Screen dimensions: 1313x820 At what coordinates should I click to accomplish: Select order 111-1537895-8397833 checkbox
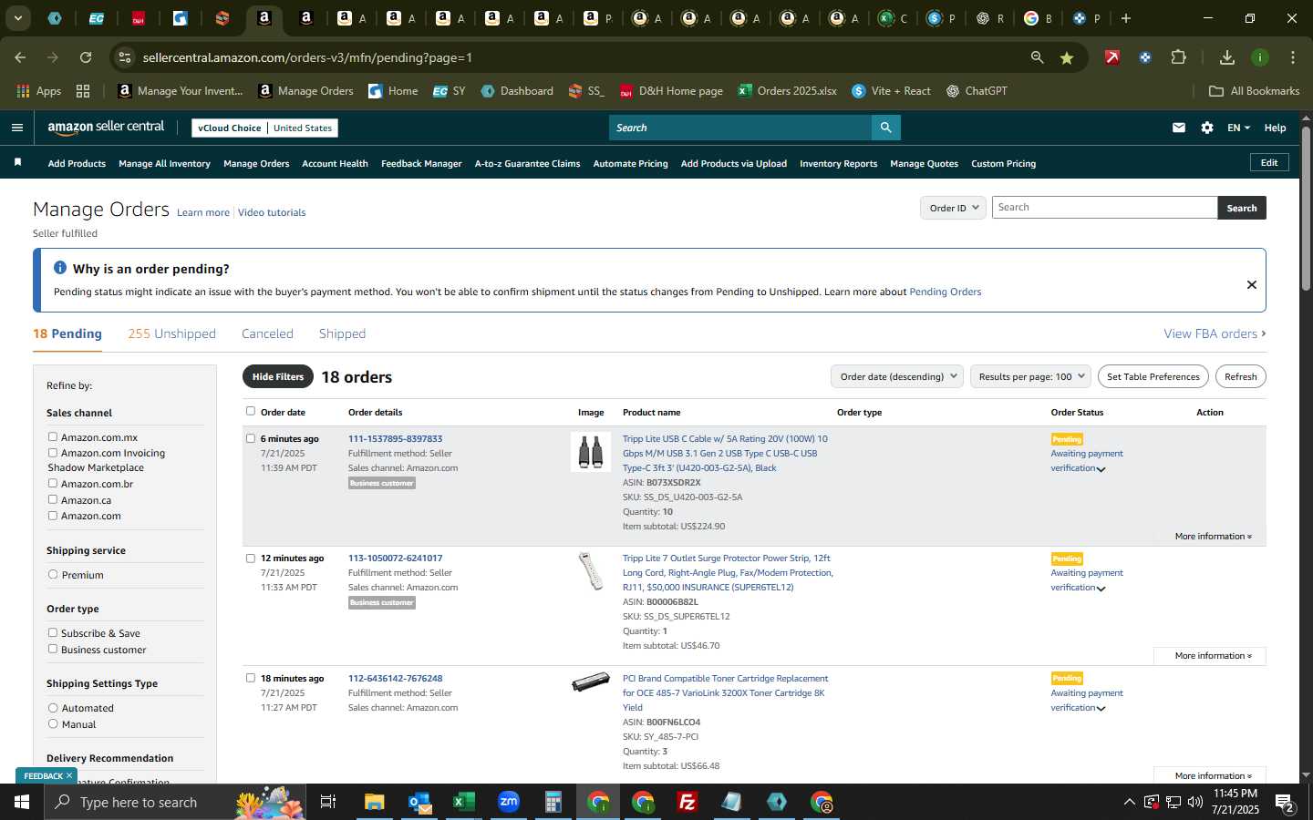pyautogui.click(x=251, y=438)
